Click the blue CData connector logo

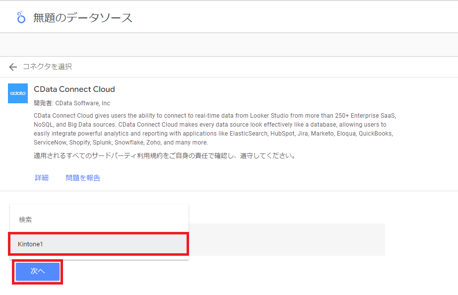pos(18,93)
